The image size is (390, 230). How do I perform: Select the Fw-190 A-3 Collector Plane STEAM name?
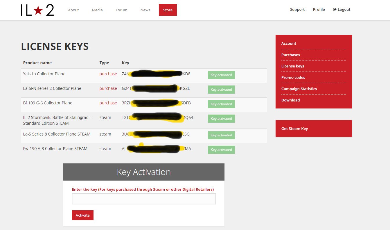tap(55, 149)
